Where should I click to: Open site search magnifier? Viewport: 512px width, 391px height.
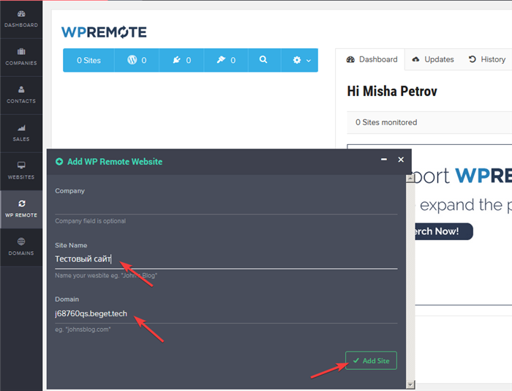point(263,60)
